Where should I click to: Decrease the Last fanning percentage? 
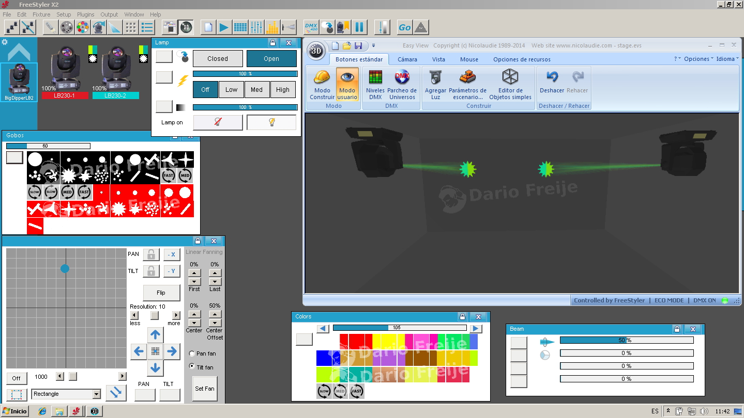(x=215, y=282)
